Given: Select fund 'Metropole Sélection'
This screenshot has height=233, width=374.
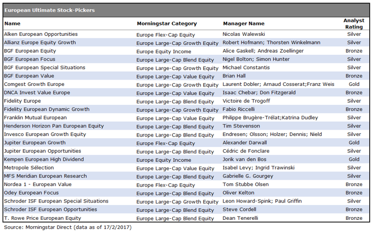Looking at the screenshot, I should tap(29, 168).
